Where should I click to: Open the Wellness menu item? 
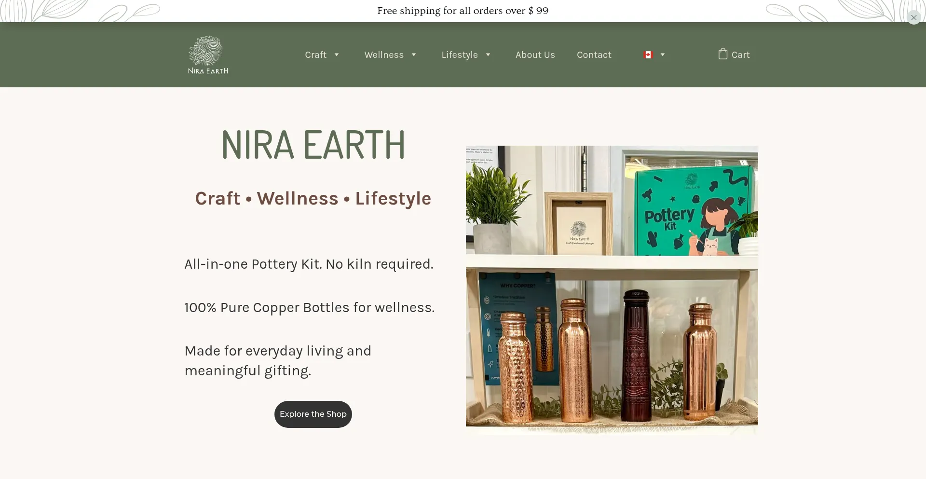[x=384, y=55]
